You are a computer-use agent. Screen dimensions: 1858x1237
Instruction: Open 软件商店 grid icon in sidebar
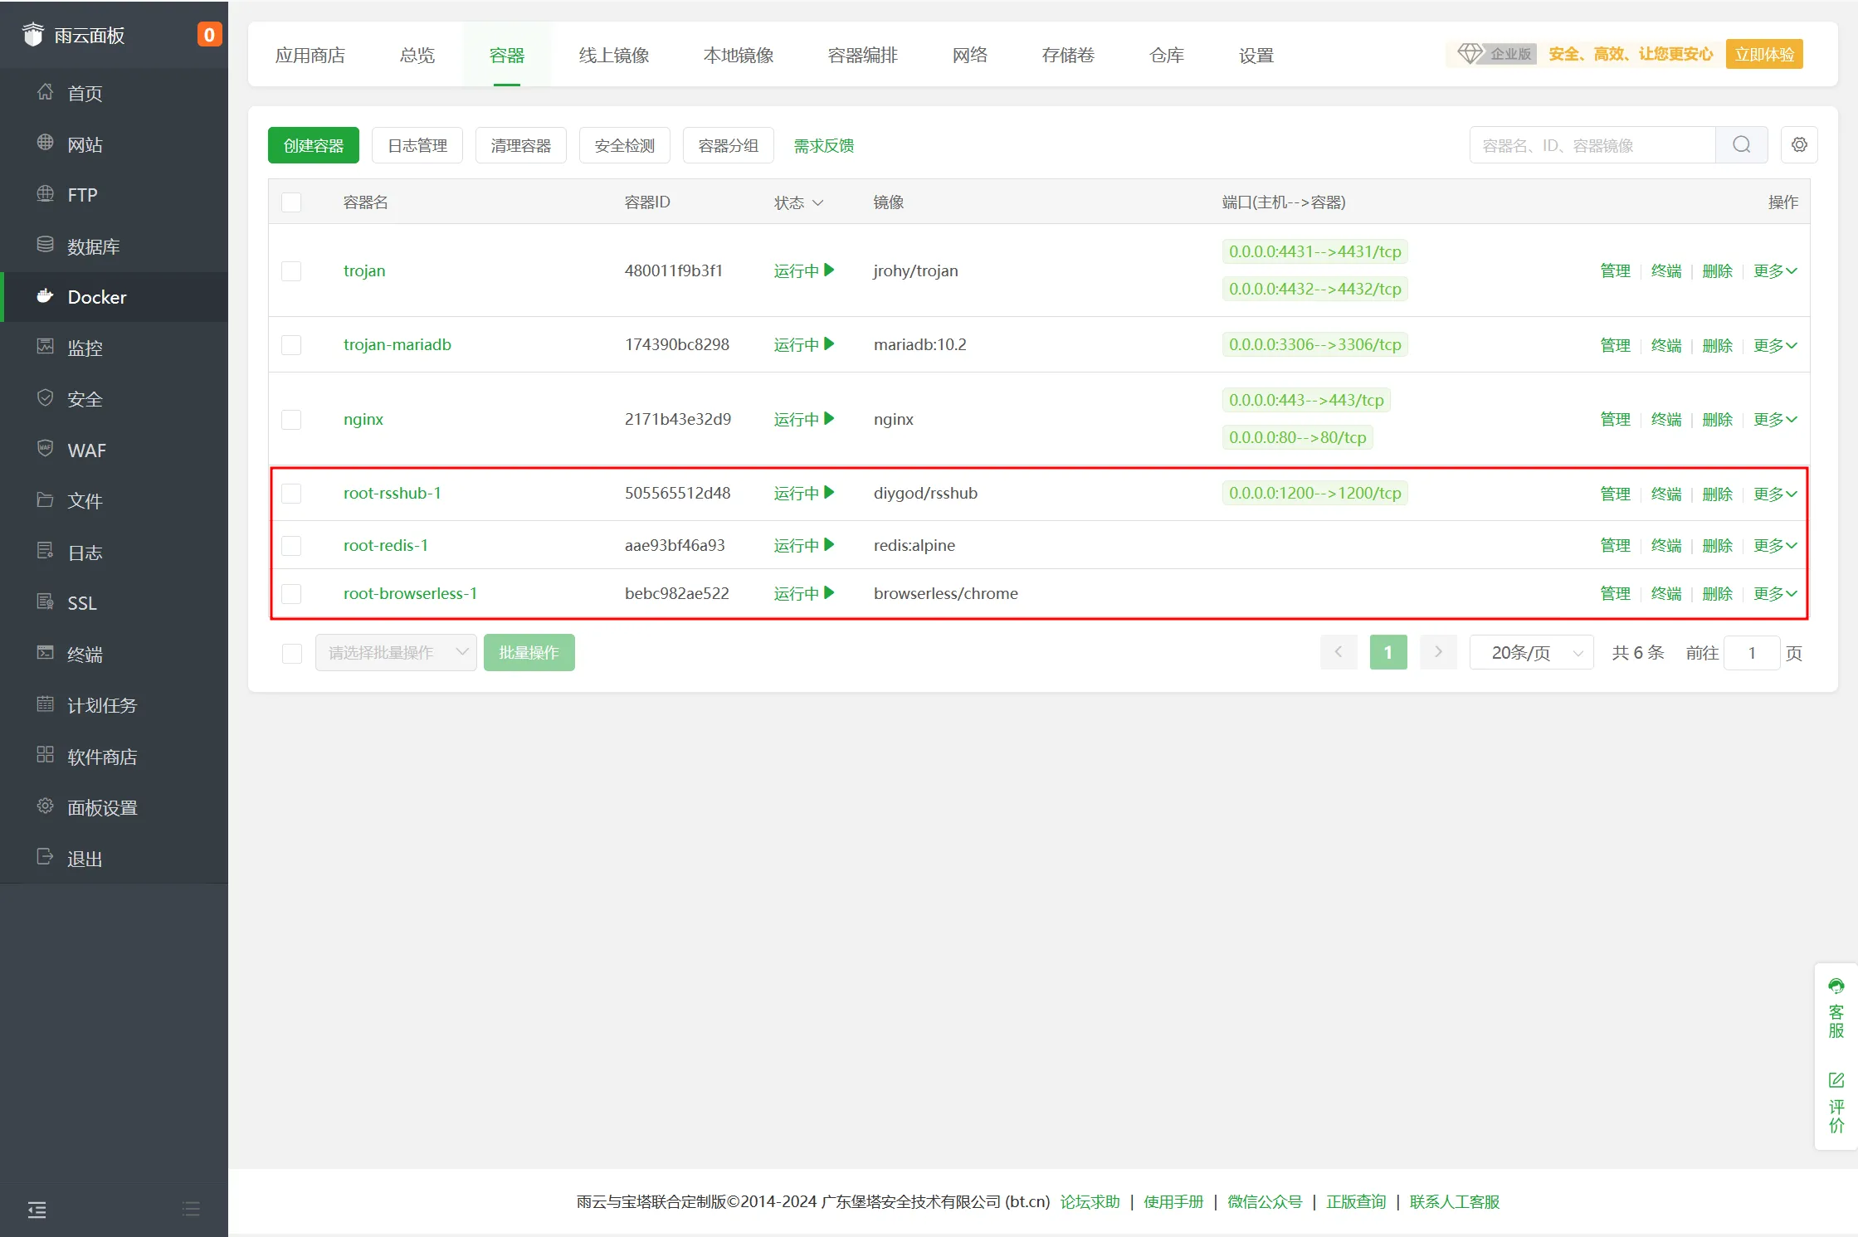pyautogui.click(x=46, y=755)
